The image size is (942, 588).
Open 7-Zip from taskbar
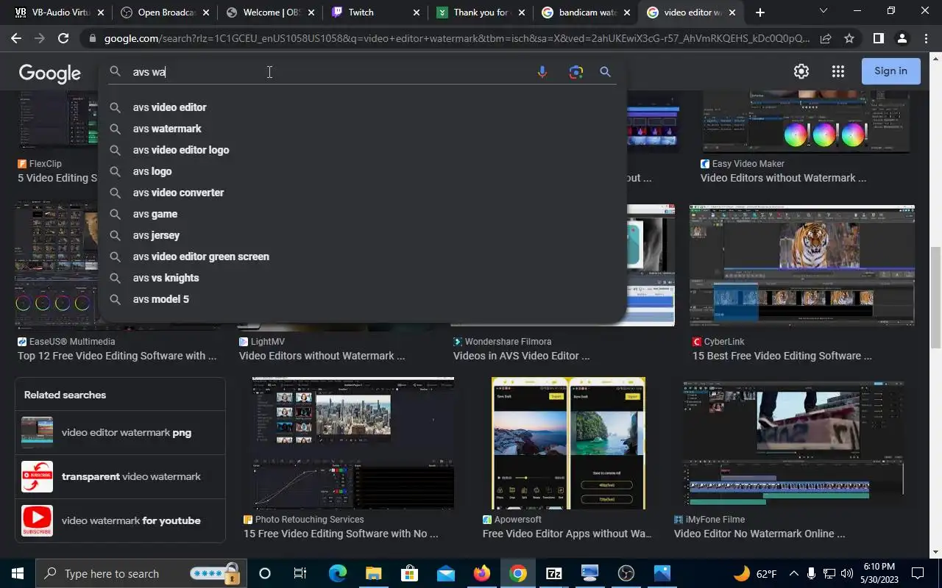click(x=554, y=573)
